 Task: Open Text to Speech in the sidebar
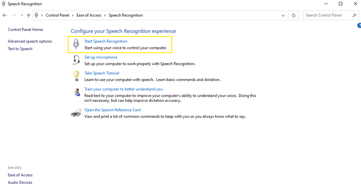(x=20, y=49)
